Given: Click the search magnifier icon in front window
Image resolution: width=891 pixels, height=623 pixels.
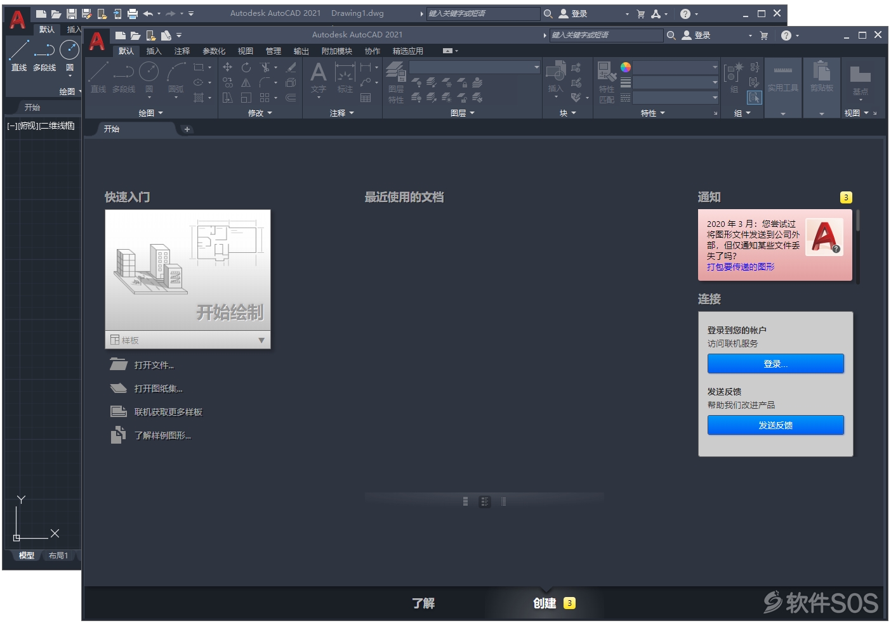Looking at the screenshot, I should 671,35.
